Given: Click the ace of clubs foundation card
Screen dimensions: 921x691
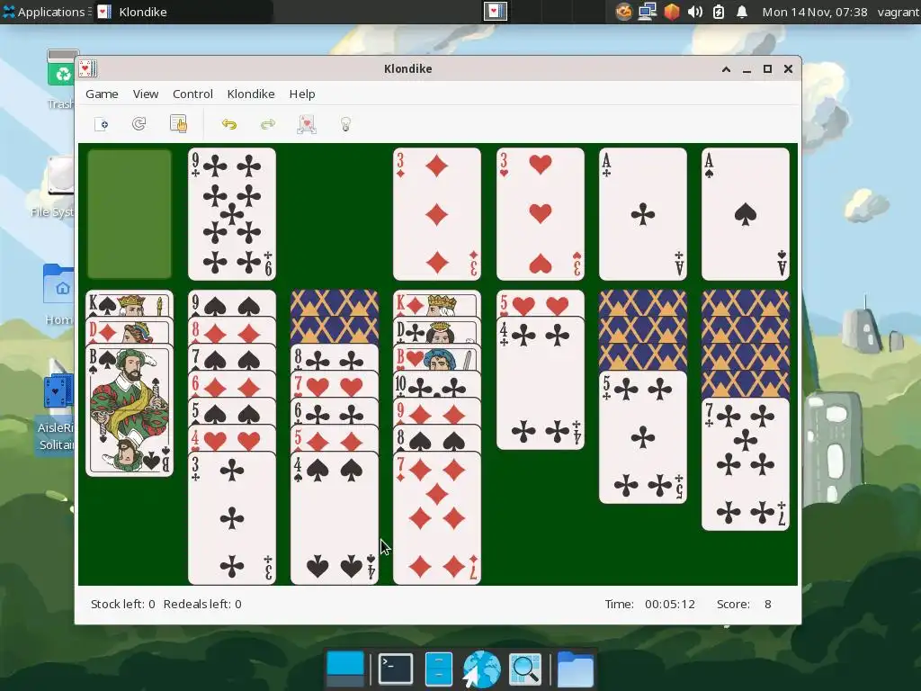Looking at the screenshot, I should pyautogui.click(x=642, y=214).
